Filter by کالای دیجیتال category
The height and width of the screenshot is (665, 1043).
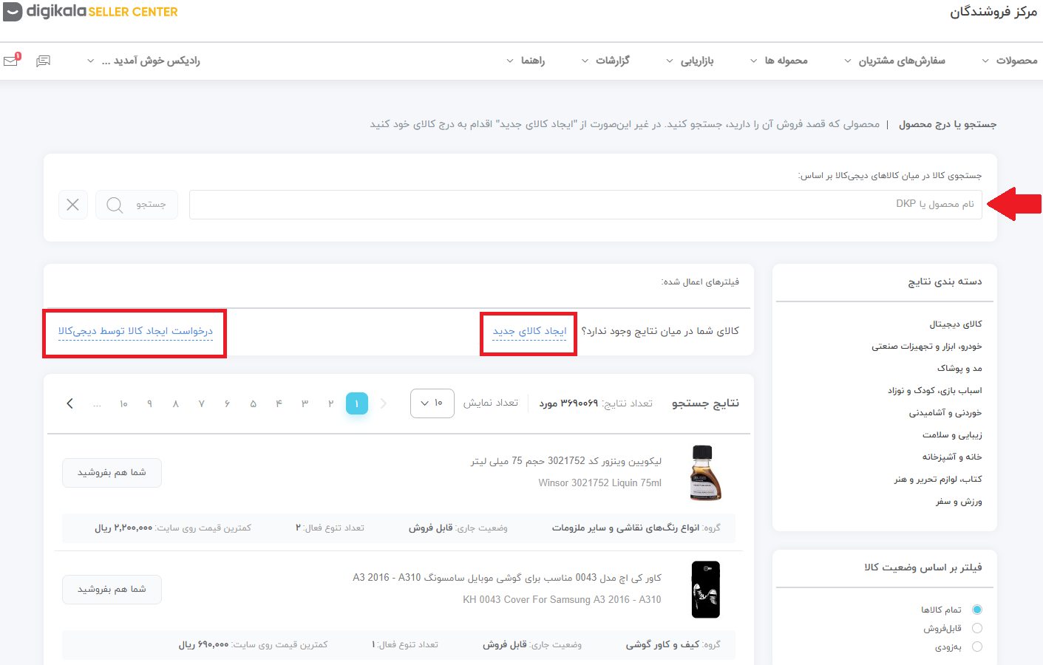coord(956,324)
